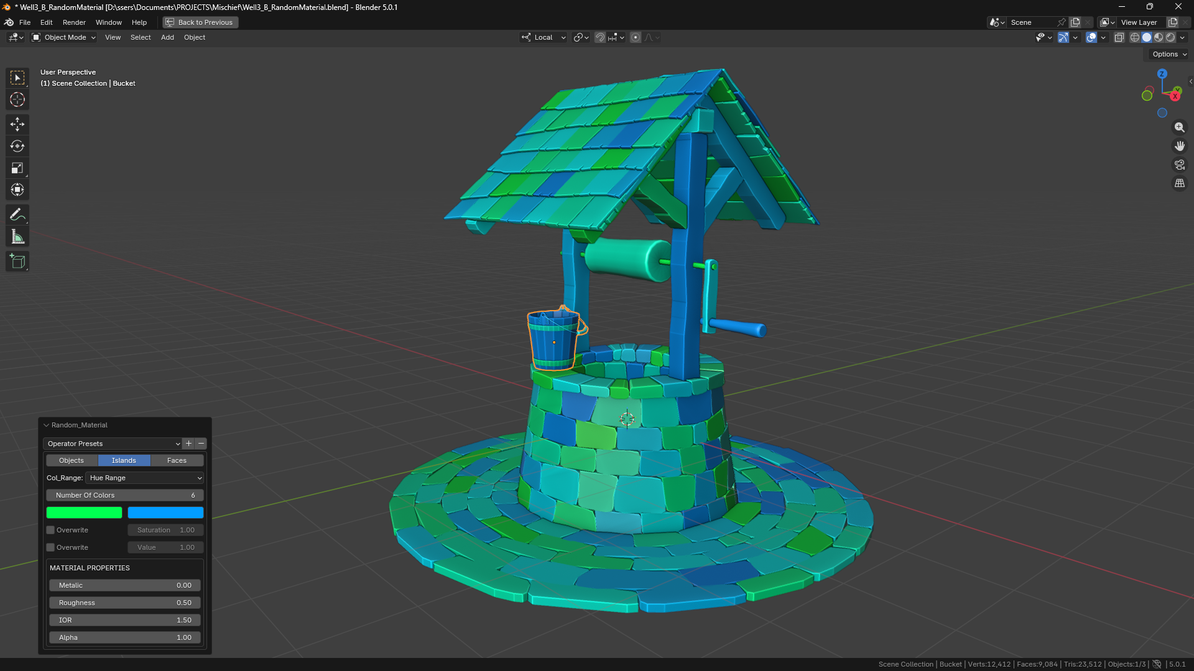
Task: Click the Back to Previous button
Action: (200, 22)
